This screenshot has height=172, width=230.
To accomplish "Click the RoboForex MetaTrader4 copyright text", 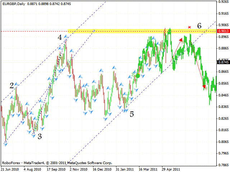I will 57,162.
